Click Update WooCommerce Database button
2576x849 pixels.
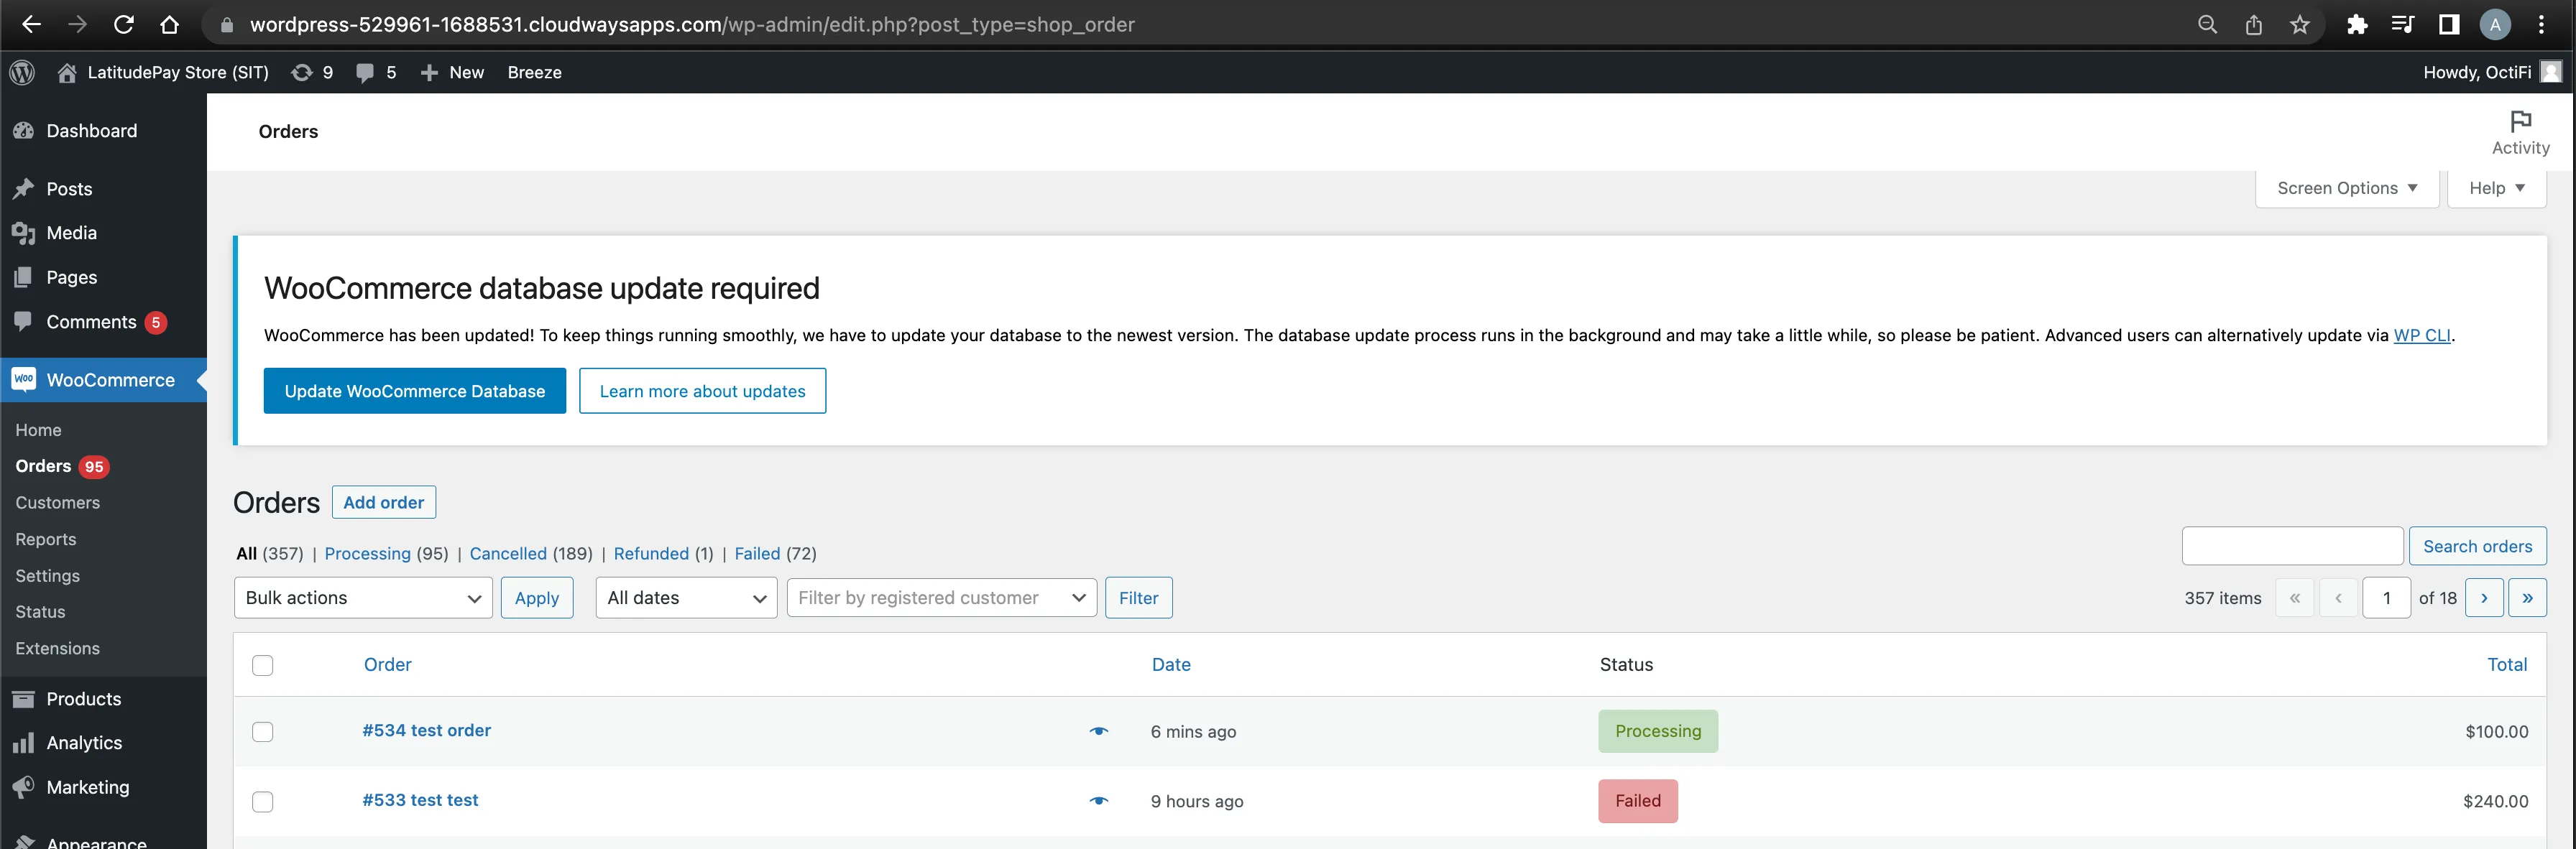tap(415, 391)
